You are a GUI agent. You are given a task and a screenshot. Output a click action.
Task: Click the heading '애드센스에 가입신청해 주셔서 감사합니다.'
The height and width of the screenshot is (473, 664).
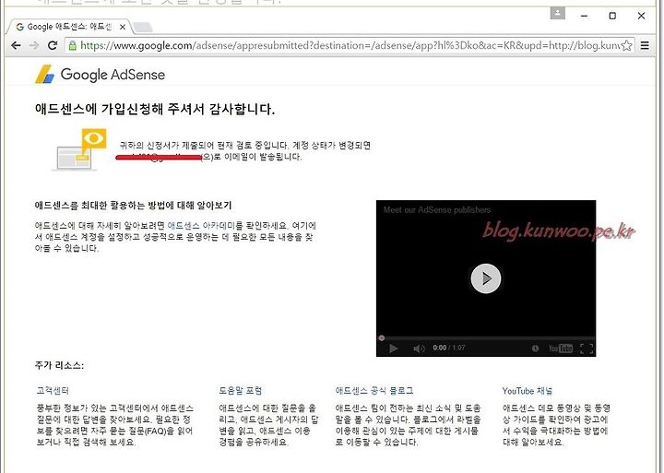(x=155, y=109)
